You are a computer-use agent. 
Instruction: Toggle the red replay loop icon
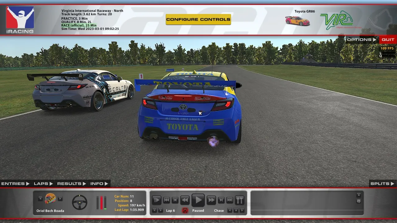pyautogui.click(x=185, y=211)
